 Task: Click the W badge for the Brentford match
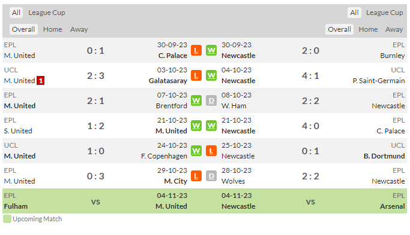coord(196,101)
